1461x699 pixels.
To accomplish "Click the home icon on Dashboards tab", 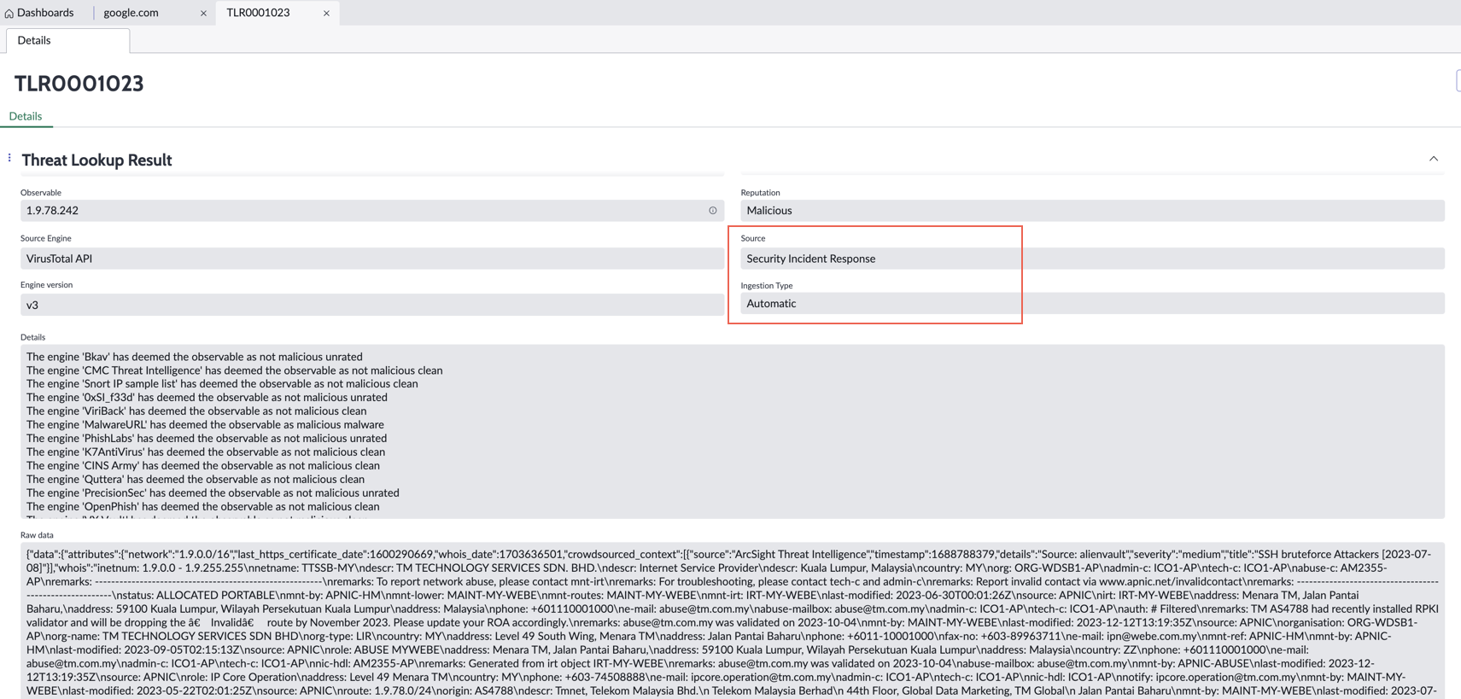I will (9, 13).
